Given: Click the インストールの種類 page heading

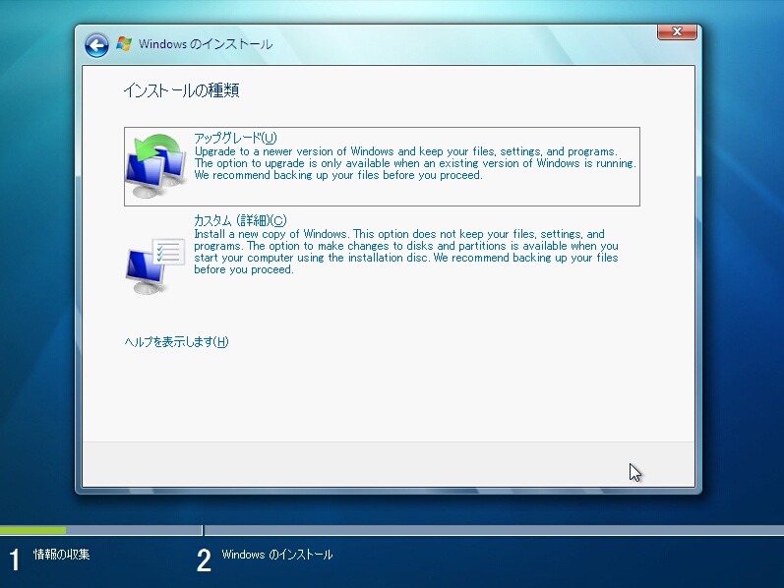Looking at the screenshot, I should 181,90.
